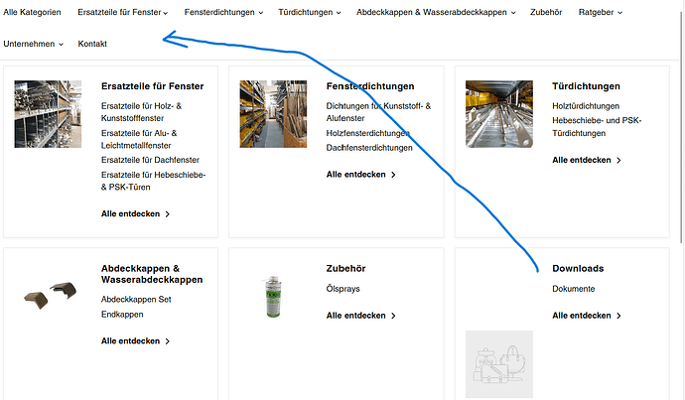Expand the Fensterdichtungen nav dropdown
The width and height of the screenshot is (685, 400).
[223, 12]
